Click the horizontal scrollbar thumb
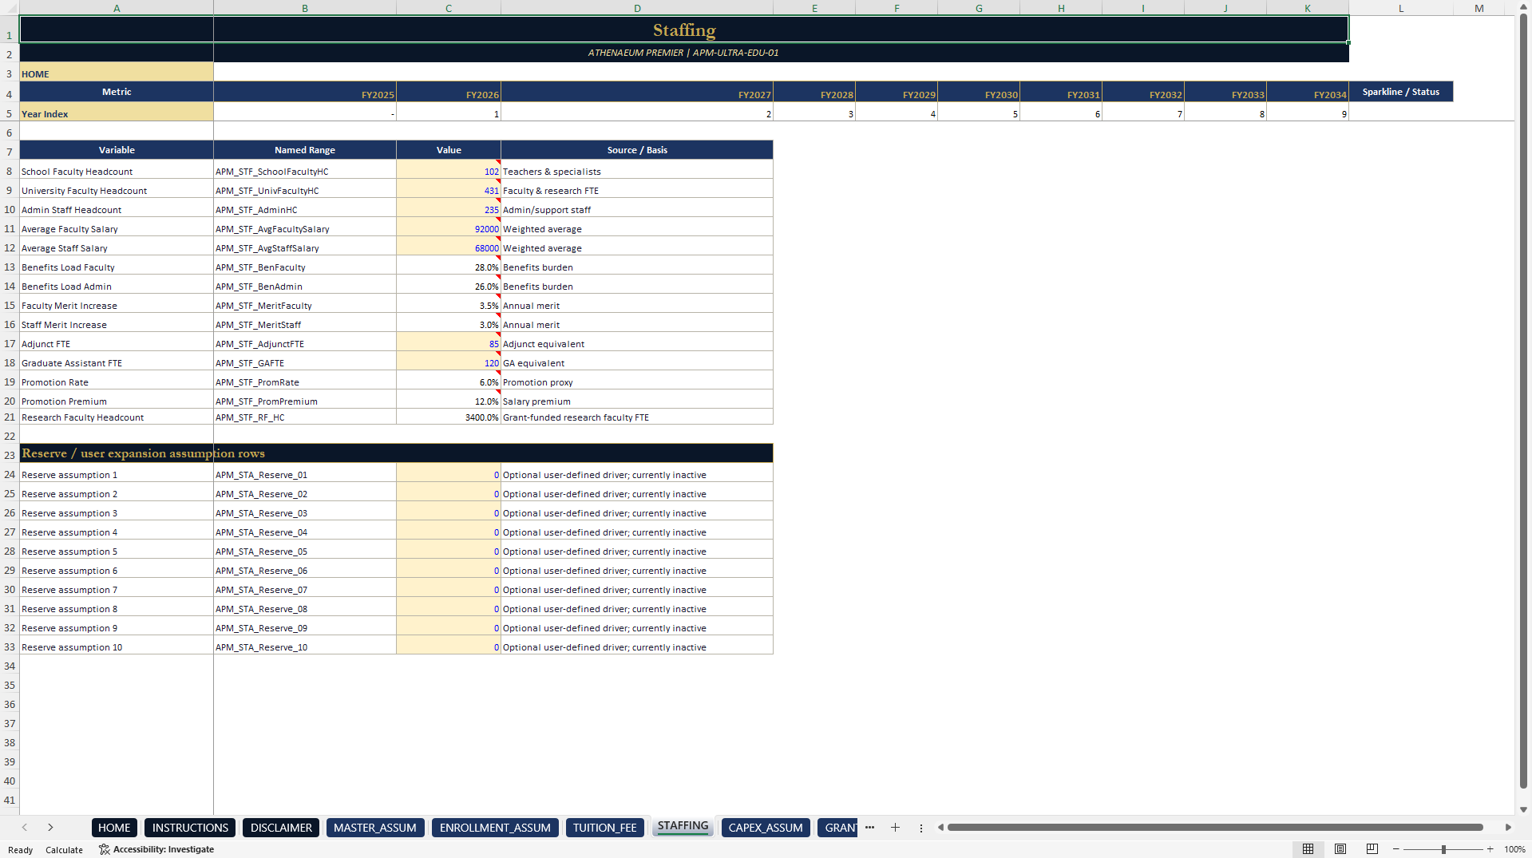 coord(1215,828)
